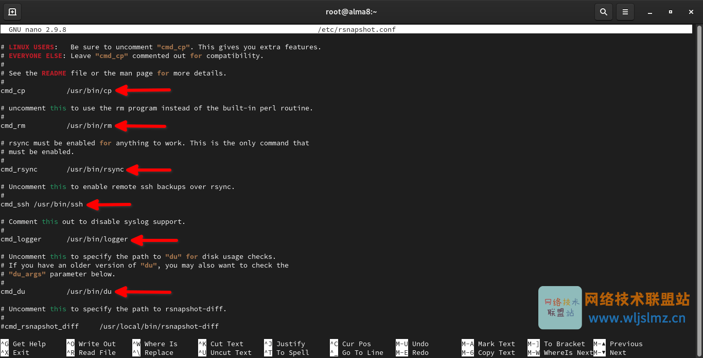Click the M-▼ Next shortcut
The image size is (703, 358).
pyautogui.click(x=610, y=353)
